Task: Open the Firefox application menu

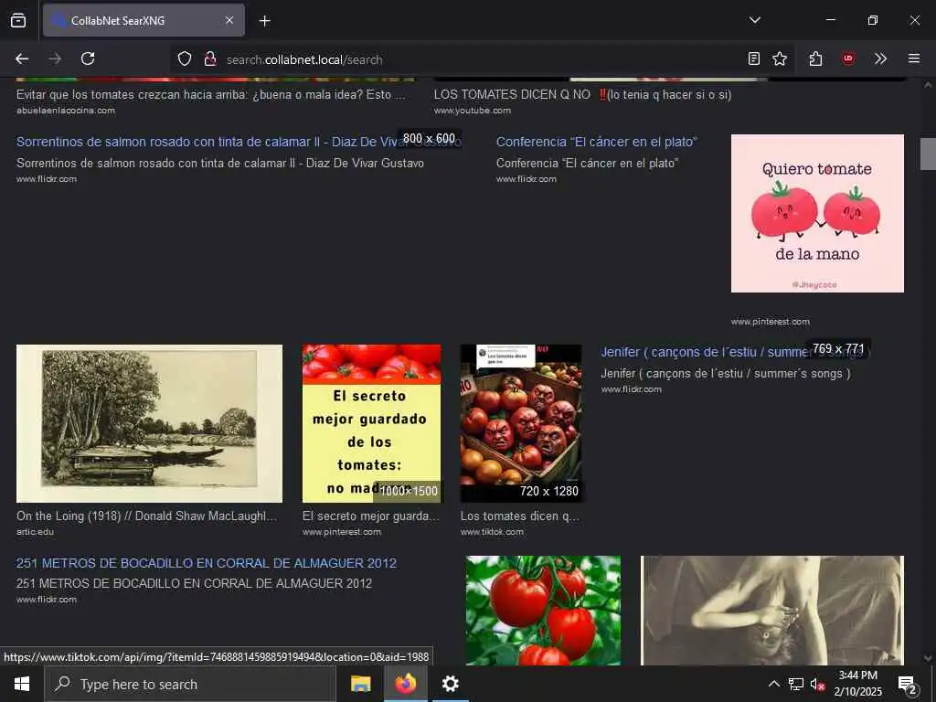Action: (914, 58)
